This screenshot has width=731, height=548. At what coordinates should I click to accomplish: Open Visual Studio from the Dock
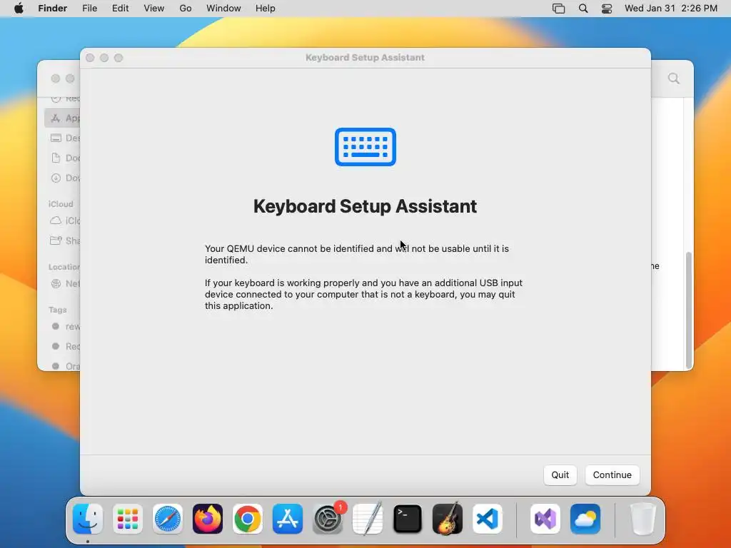pyautogui.click(x=545, y=519)
